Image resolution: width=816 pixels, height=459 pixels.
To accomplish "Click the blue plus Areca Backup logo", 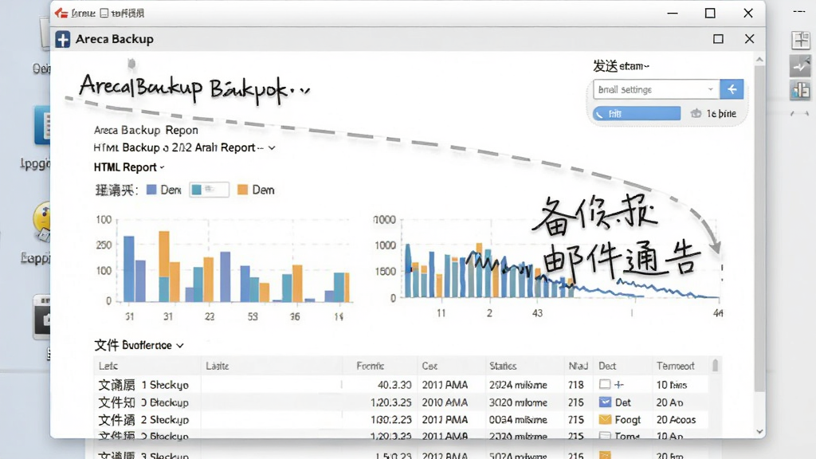I will coord(63,40).
